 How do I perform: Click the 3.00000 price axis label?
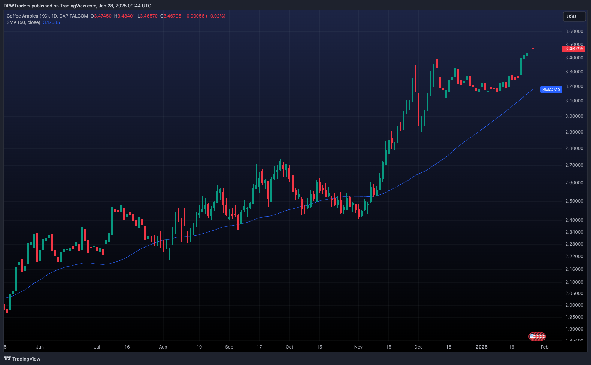tap(574, 116)
